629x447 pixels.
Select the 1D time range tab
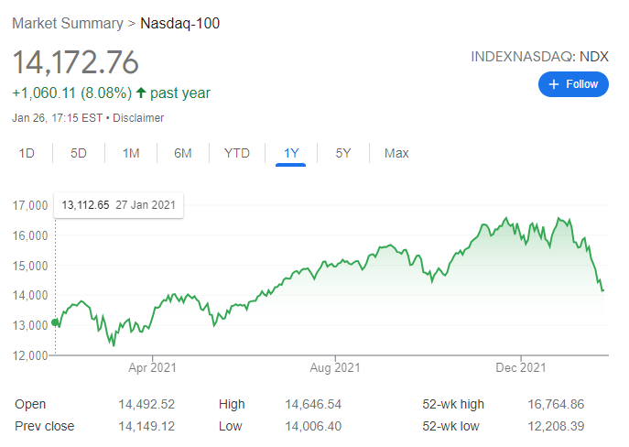[x=27, y=153]
